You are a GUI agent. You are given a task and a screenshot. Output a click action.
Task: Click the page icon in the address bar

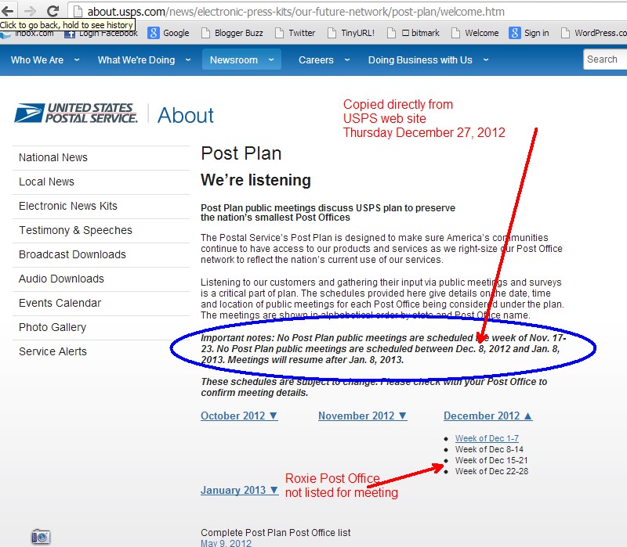(78, 12)
